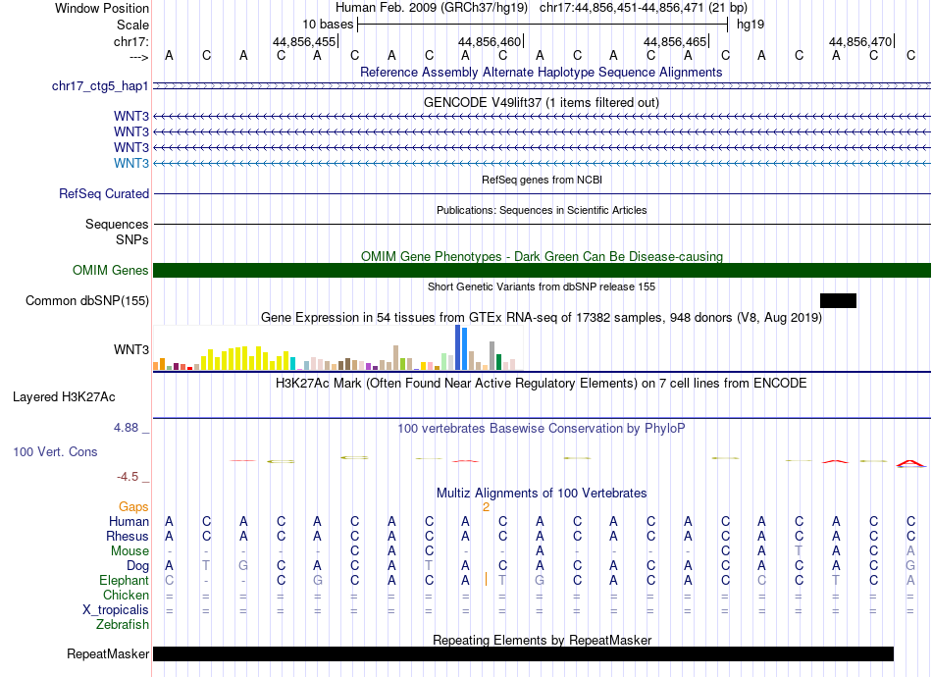Image resolution: width=932 pixels, height=677 pixels.
Task: Click the WNT3 label beside the GTEx bar chart
Action: [x=131, y=349]
